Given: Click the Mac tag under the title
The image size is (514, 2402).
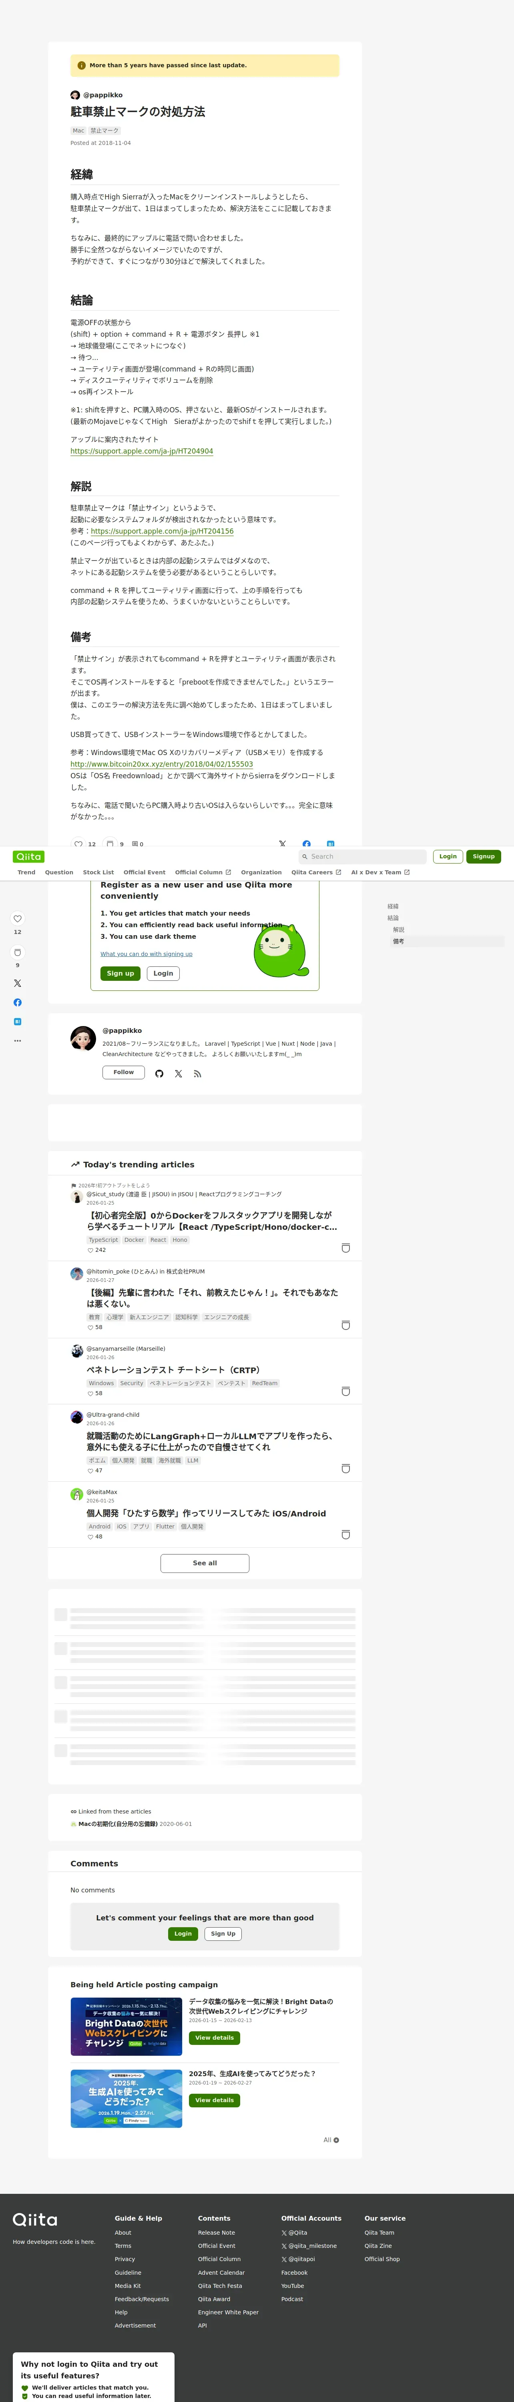Looking at the screenshot, I should (x=78, y=131).
